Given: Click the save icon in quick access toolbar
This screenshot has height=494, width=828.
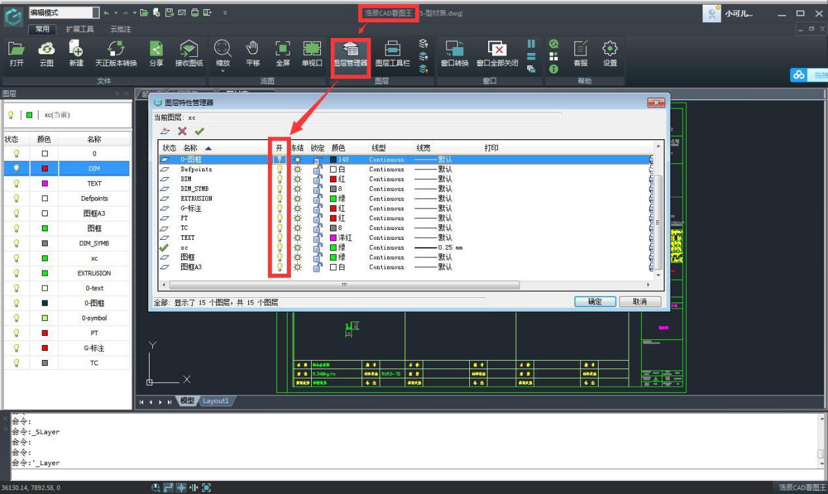Looking at the screenshot, I should point(169,12).
